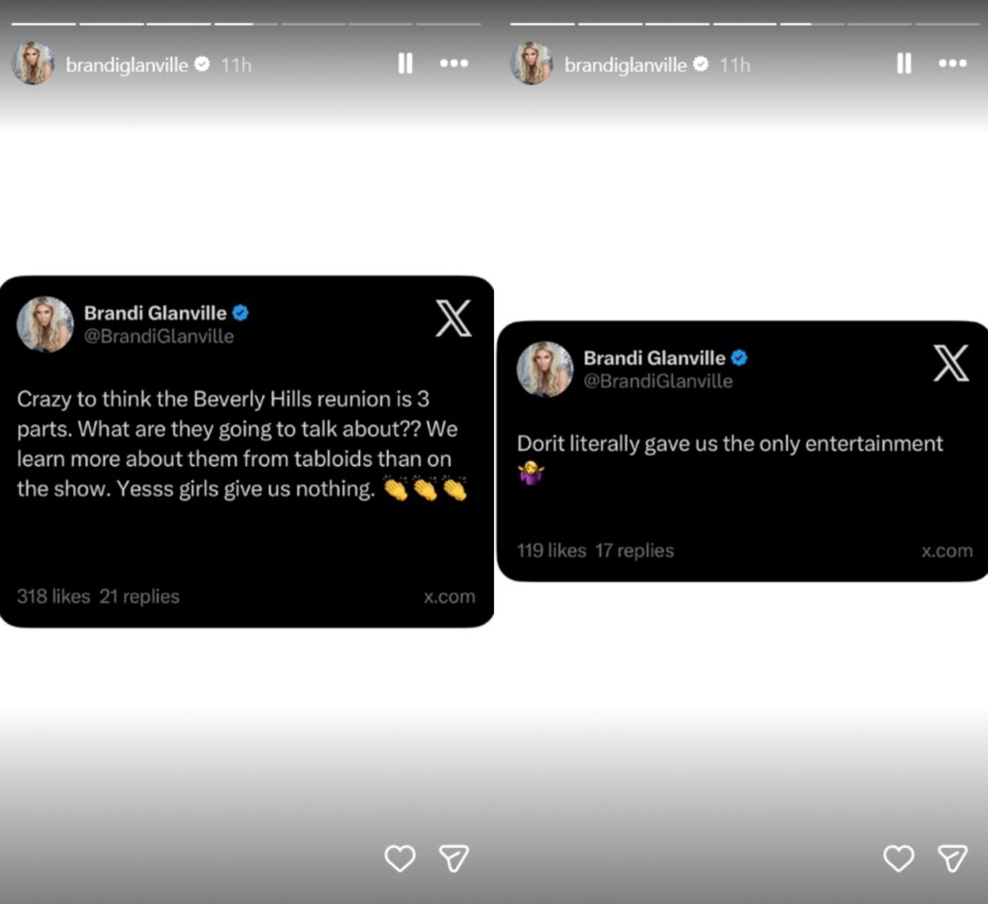988x904 pixels.
Task: Pause the left story
Action: click(x=405, y=64)
